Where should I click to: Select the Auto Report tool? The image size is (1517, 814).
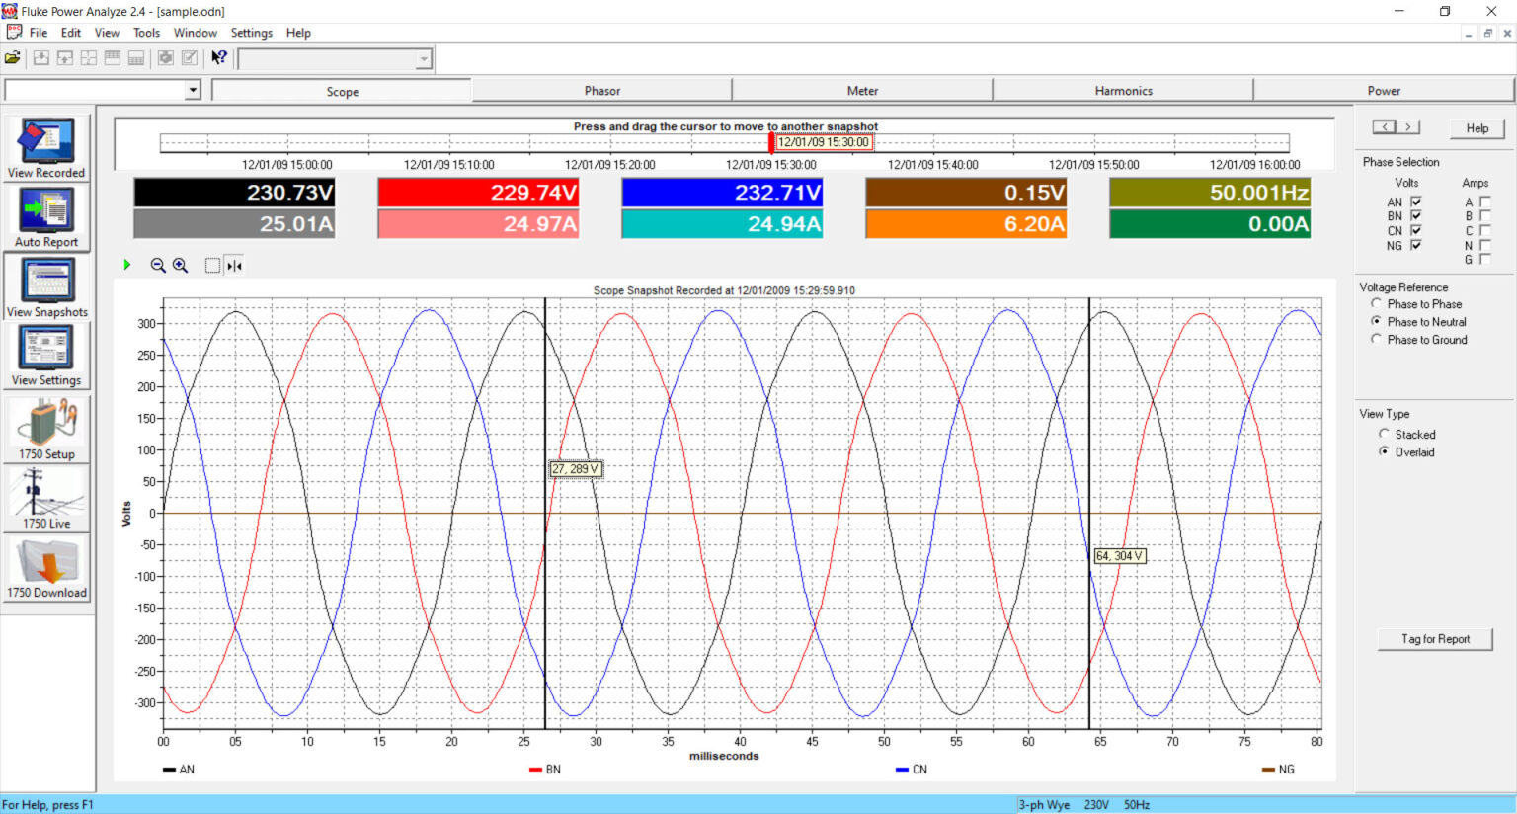click(x=46, y=215)
